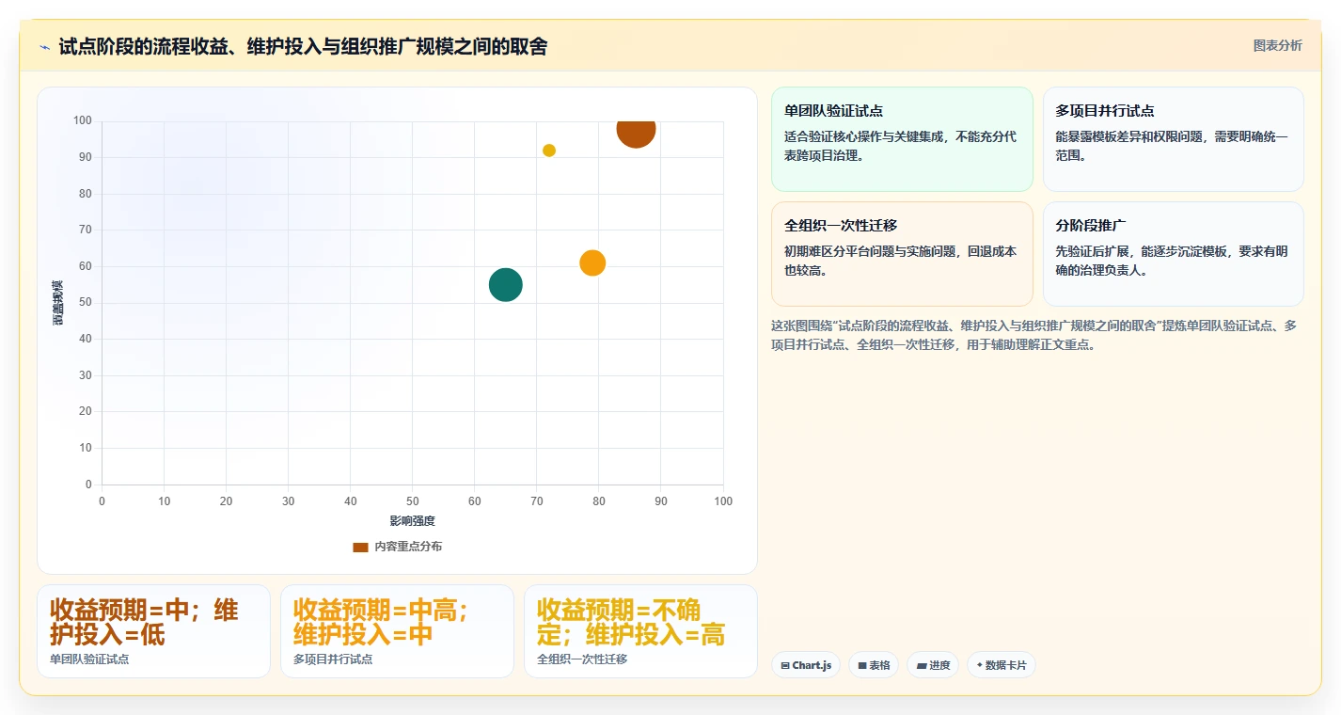Click description 先验证后扩展，能逐步沉淀模板
Image resolution: width=1341 pixels, height=715 pixels.
(x=1172, y=261)
